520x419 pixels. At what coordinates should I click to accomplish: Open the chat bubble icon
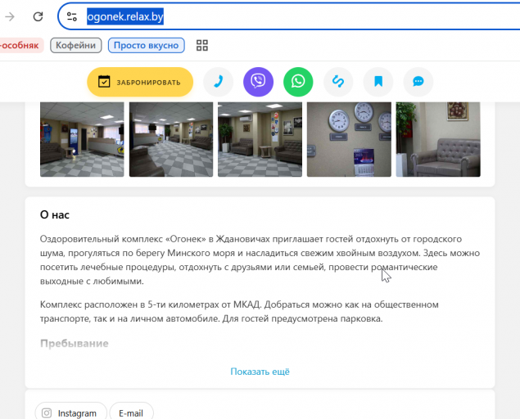[418, 82]
